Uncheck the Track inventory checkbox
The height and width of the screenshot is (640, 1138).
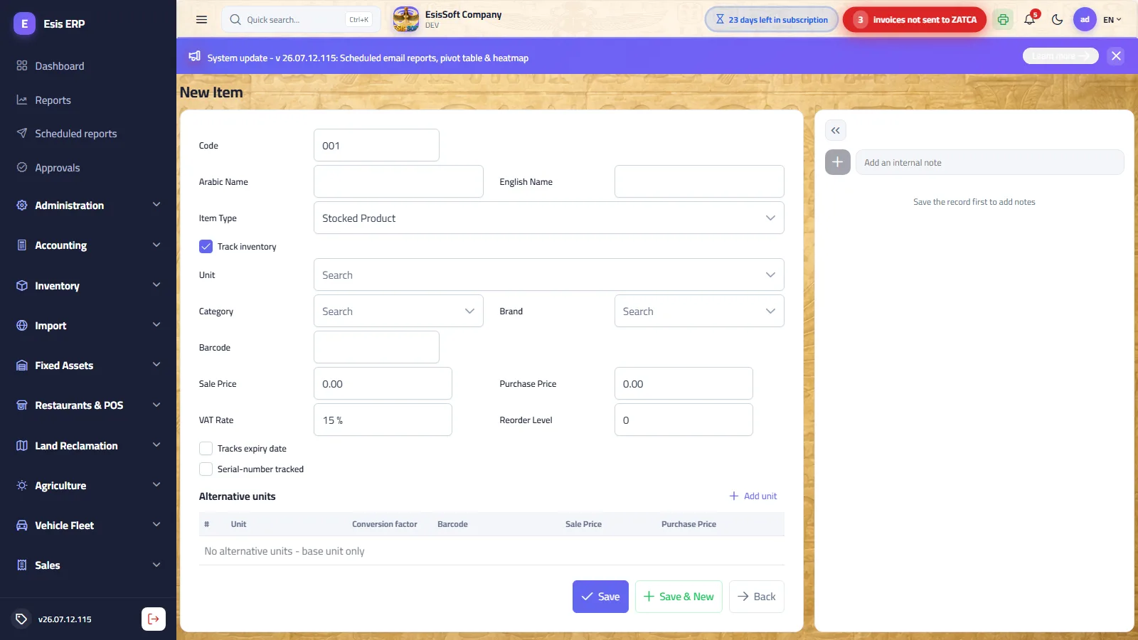pyautogui.click(x=206, y=247)
